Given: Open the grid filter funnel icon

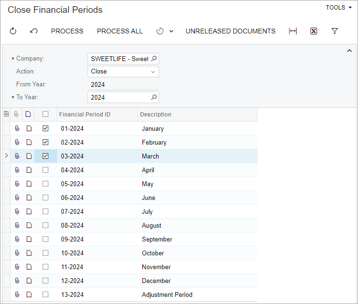Looking at the screenshot, I should coord(335,31).
